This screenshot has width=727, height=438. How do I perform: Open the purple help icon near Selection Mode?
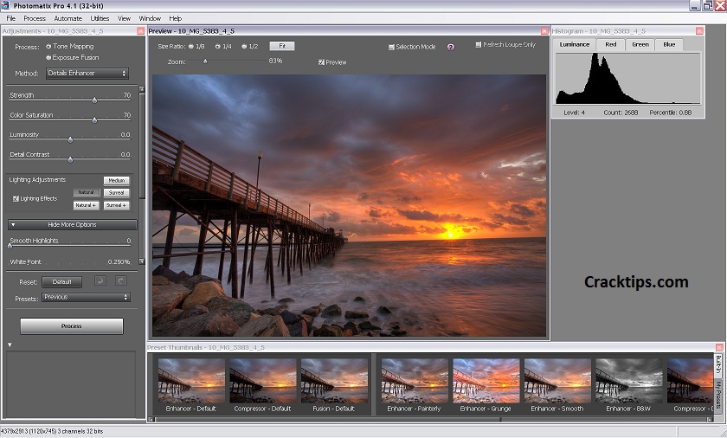pyautogui.click(x=451, y=47)
